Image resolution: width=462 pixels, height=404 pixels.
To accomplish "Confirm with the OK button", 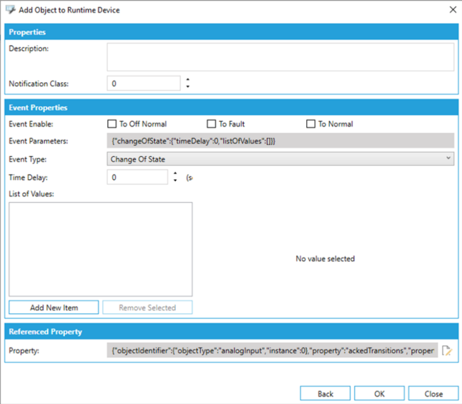I will tap(379, 394).
